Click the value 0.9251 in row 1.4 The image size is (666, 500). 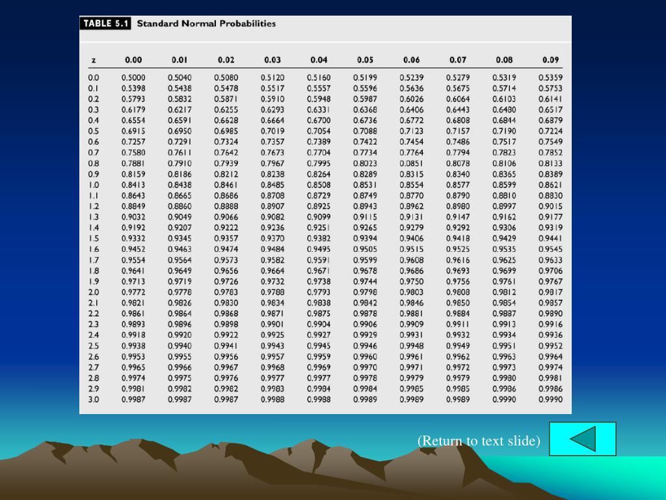point(319,228)
